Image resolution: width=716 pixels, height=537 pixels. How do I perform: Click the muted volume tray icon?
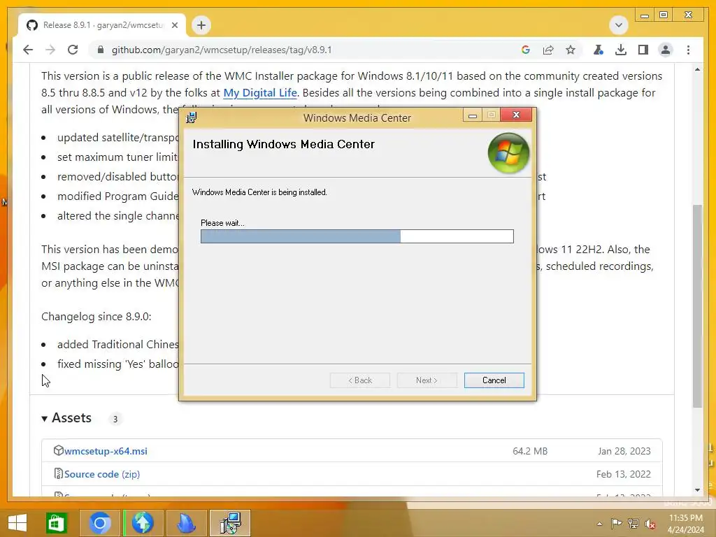point(650,524)
